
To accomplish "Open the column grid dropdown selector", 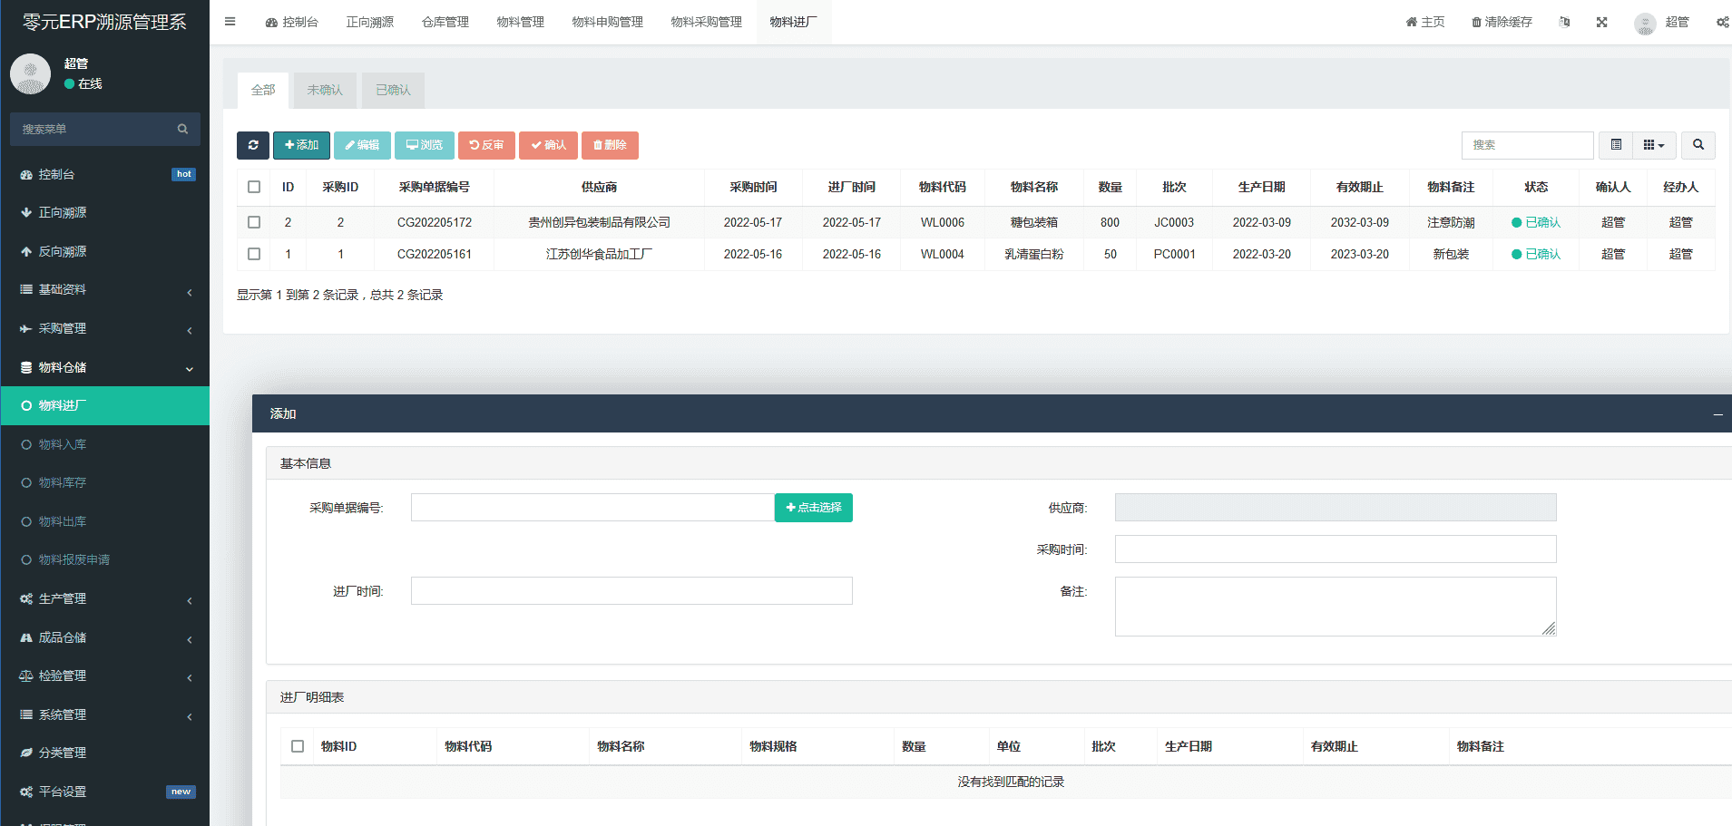I will tap(1653, 145).
